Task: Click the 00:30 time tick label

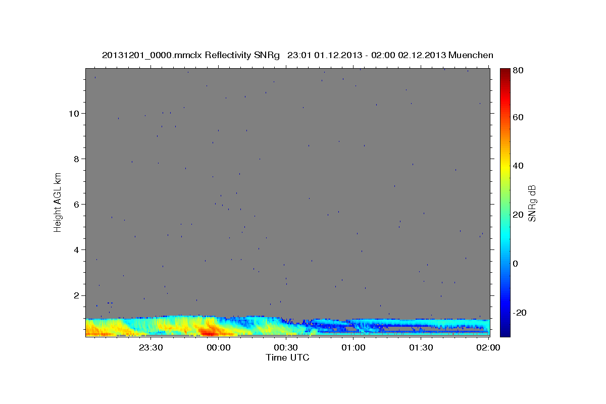Action: coord(286,348)
